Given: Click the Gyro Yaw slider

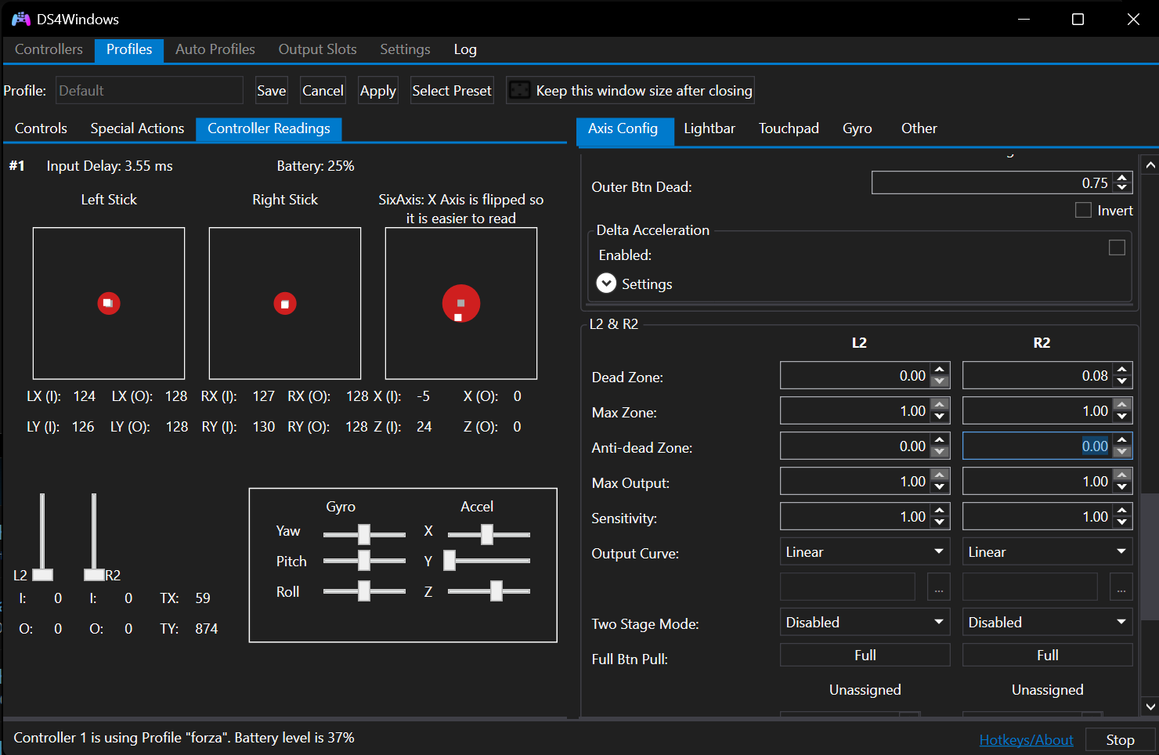Looking at the screenshot, I should [364, 534].
